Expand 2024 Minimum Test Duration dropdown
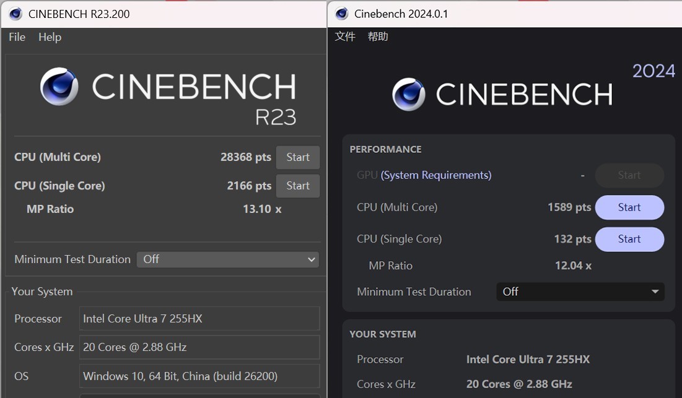The image size is (682, 398). pyautogui.click(x=580, y=292)
